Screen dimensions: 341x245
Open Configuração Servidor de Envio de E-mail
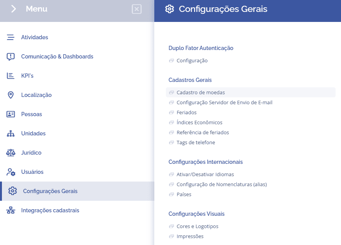pyautogui.click(x=224, y=102)
